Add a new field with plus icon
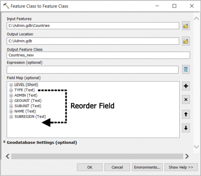Viewport: 201px width, 176px height. [186, 86]
